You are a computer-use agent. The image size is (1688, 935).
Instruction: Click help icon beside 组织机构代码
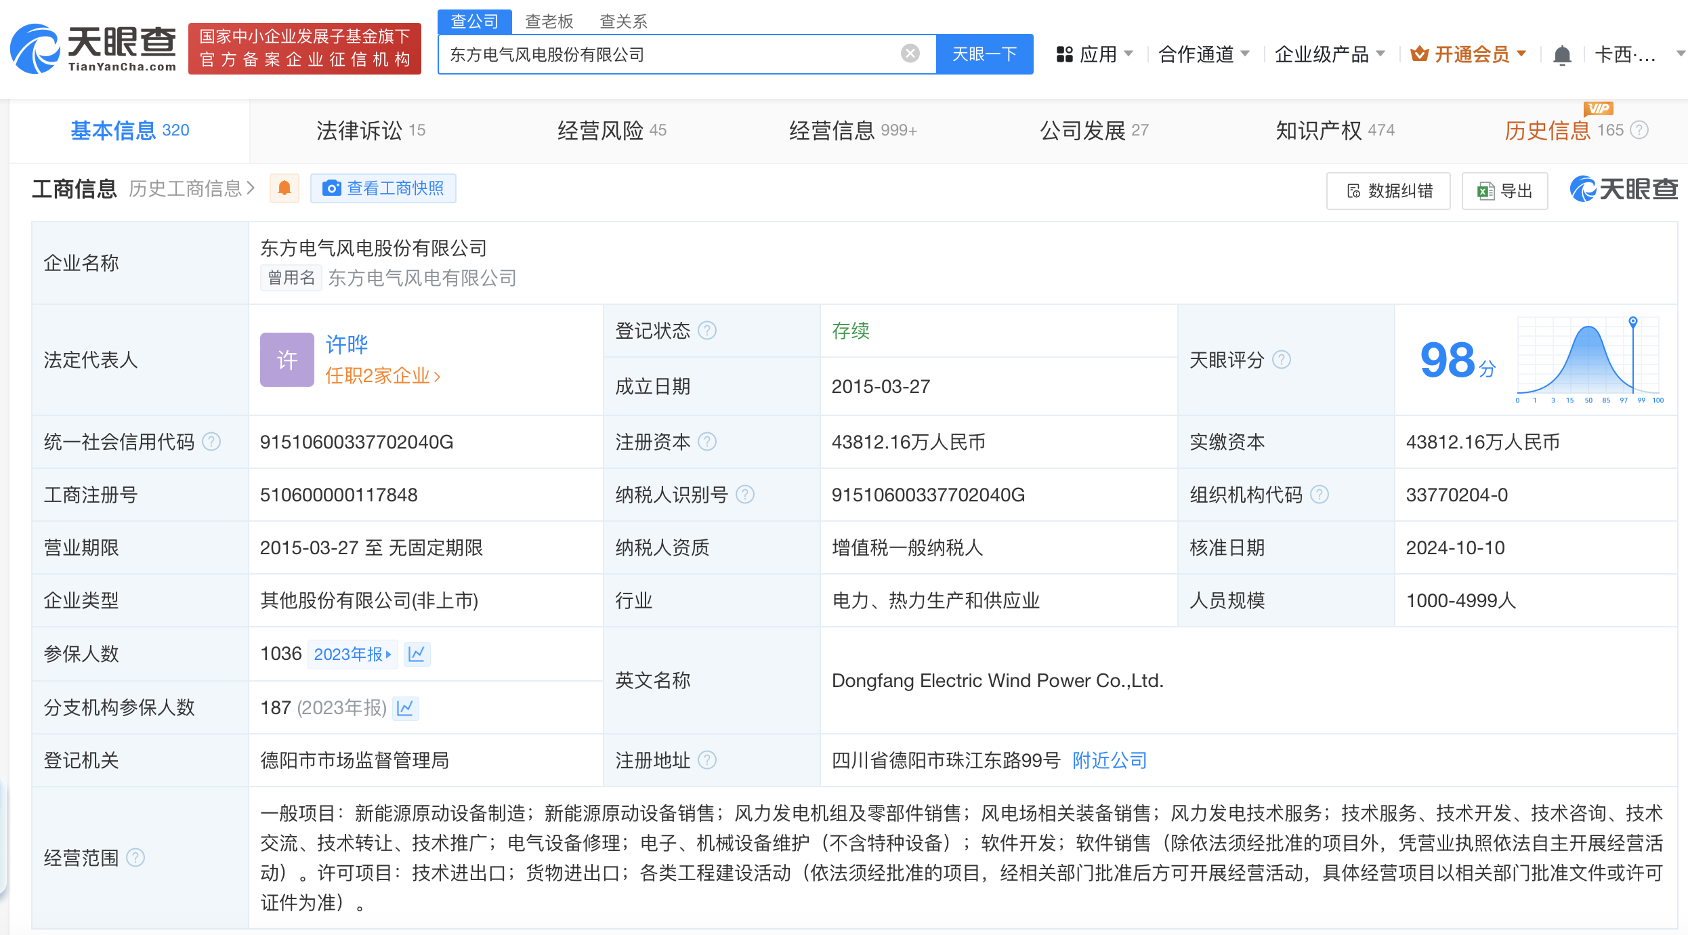tap(1320, 495)
